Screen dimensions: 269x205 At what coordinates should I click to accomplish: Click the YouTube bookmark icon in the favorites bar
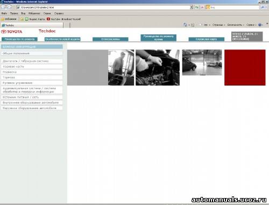click(48, 19)
